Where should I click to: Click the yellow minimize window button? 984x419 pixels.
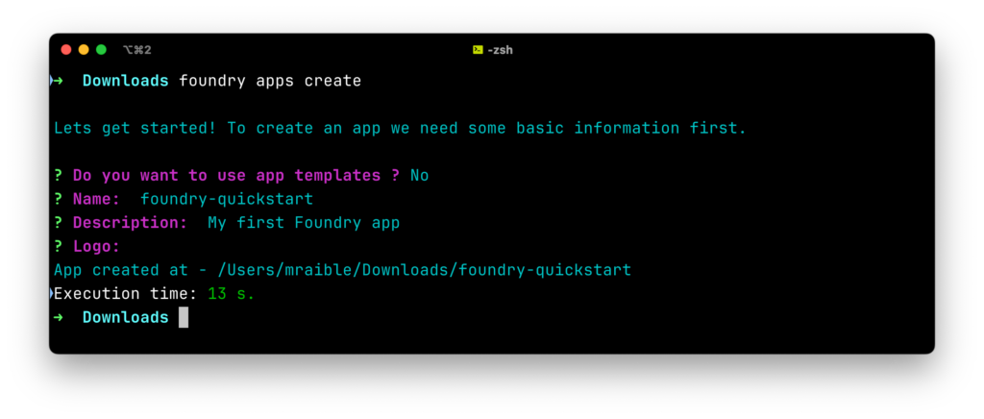pyautogui.click(x=84, y=50)
